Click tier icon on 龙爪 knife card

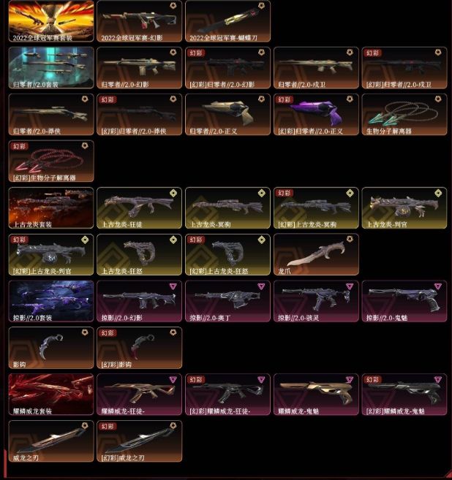[x=350, y=239]
